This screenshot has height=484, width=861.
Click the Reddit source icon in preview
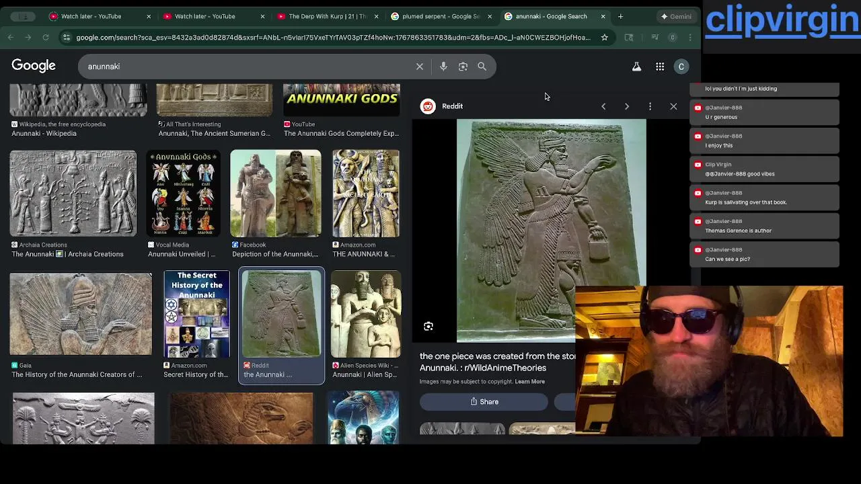(428, 106)
